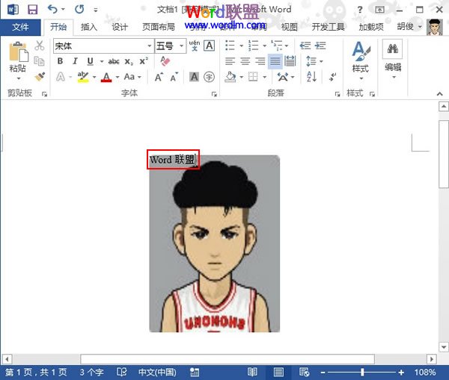Click the Cut scissors icon

click(x=40, y=46)
